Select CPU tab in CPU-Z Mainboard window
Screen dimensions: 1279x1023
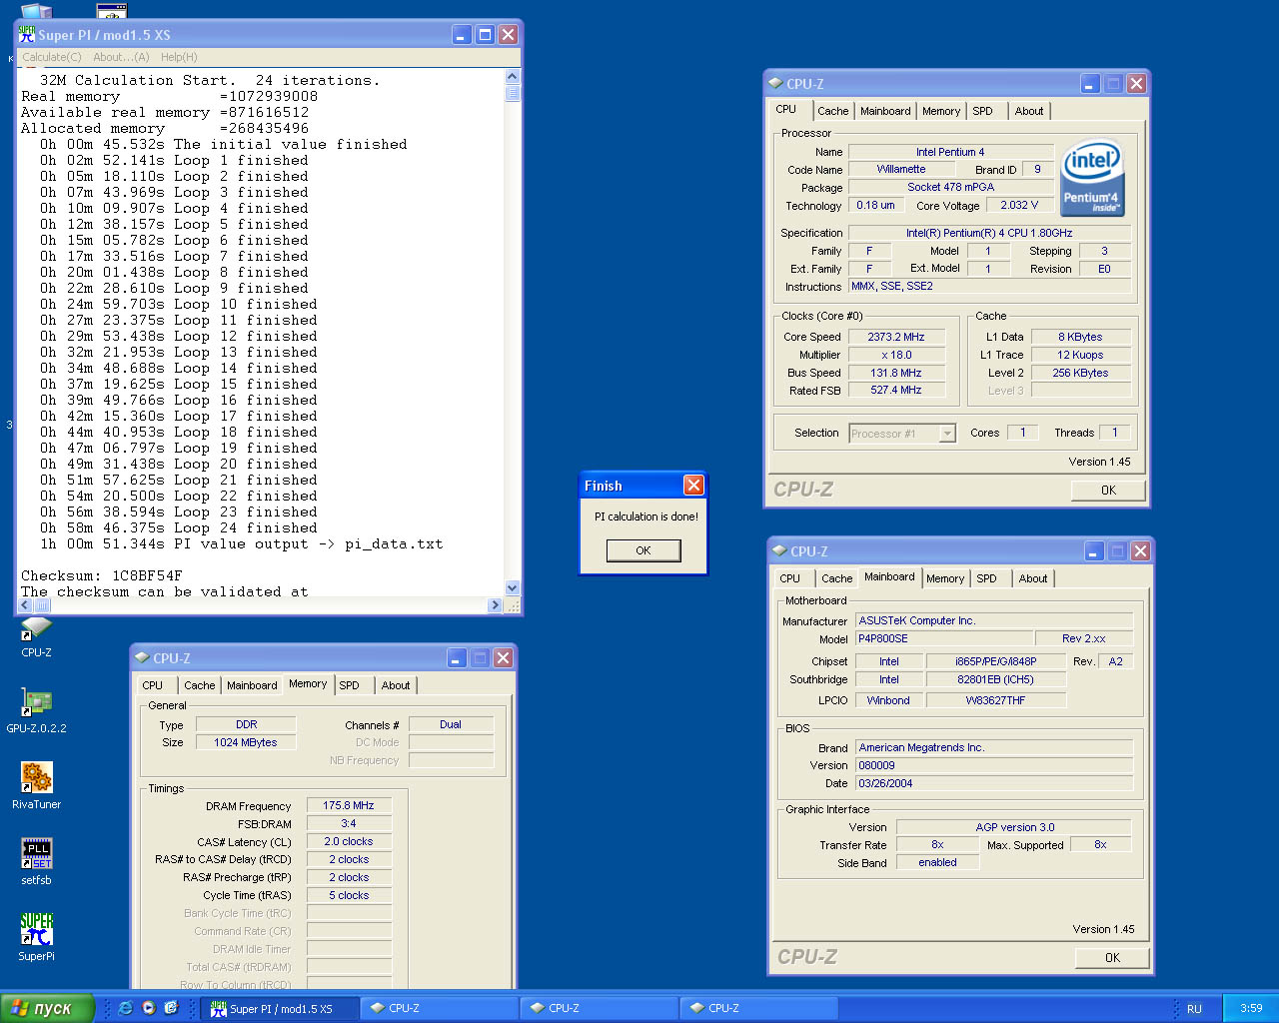tap(789, 578)
